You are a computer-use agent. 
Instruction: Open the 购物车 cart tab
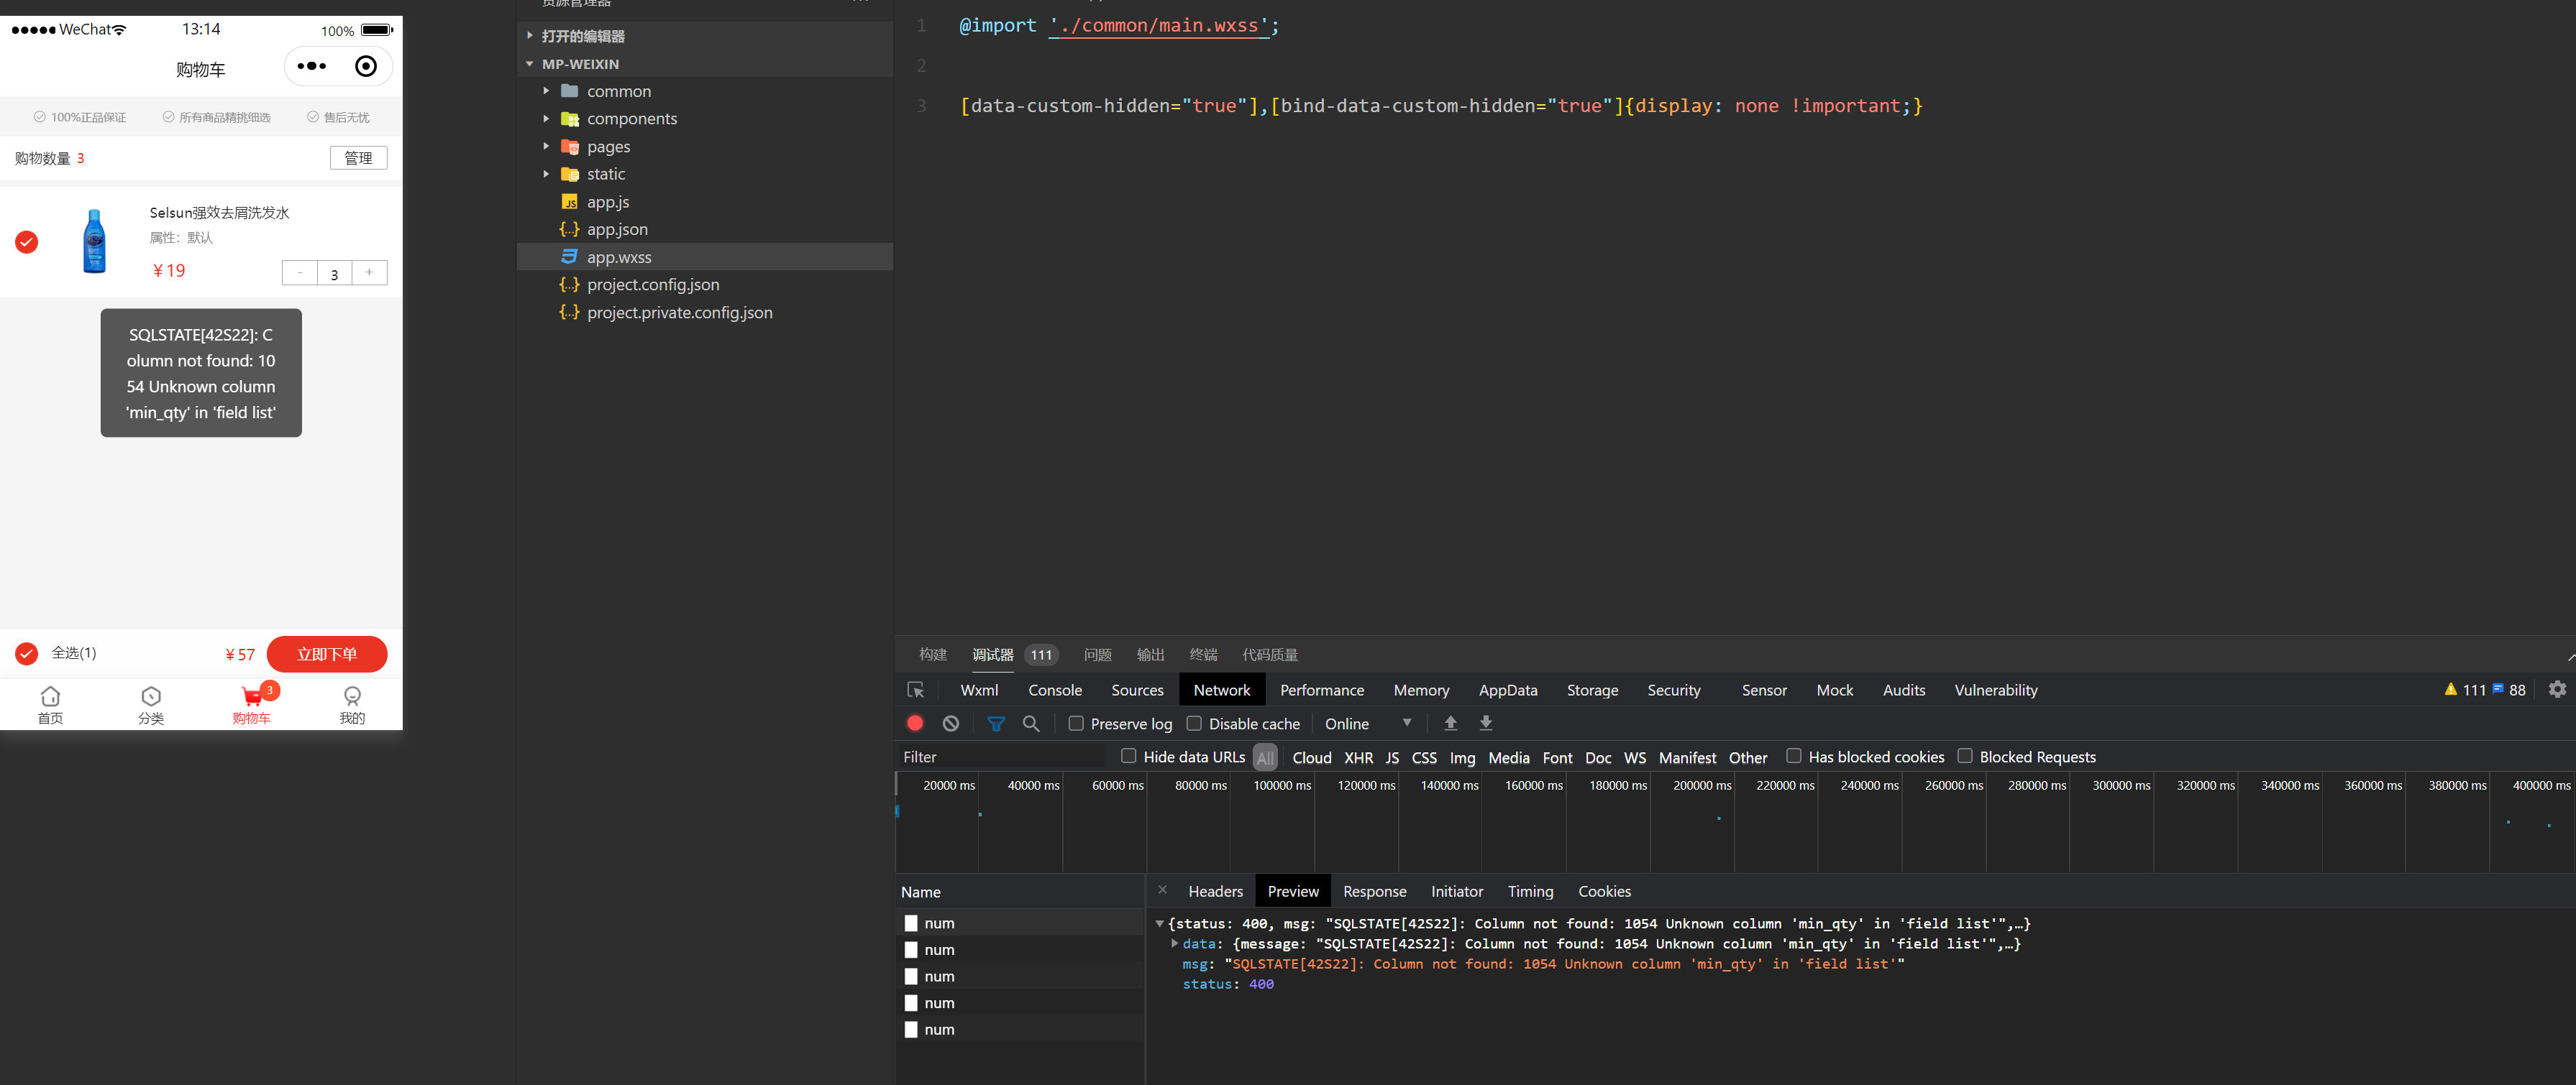point(252,704)
